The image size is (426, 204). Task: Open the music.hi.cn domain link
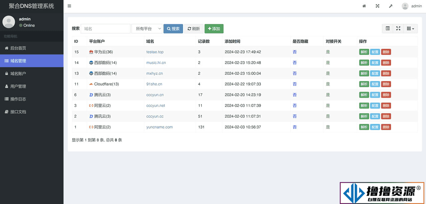(x=156, y=62)
